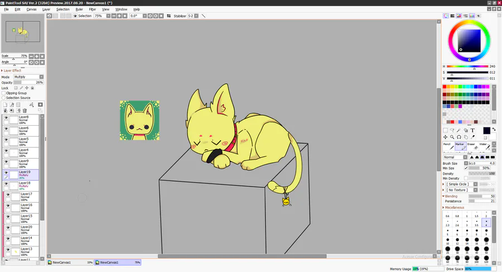This screenshot has height=272, width=502.
Task: Select Layer14 in the layer list
Action: 22,241
